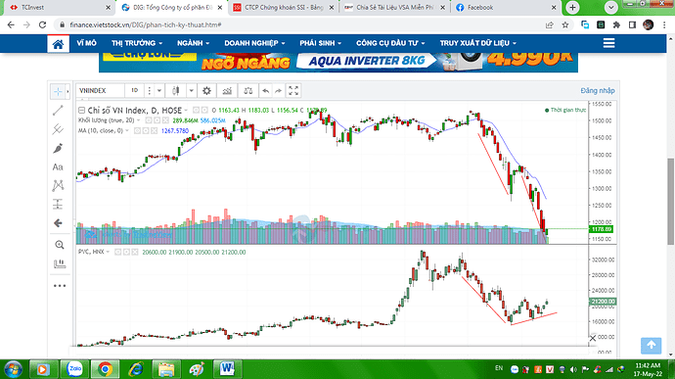Expand the VN Index legend dropdown arrow
The height and width of the screenshot is (379, 675).
tap(186, 111)
